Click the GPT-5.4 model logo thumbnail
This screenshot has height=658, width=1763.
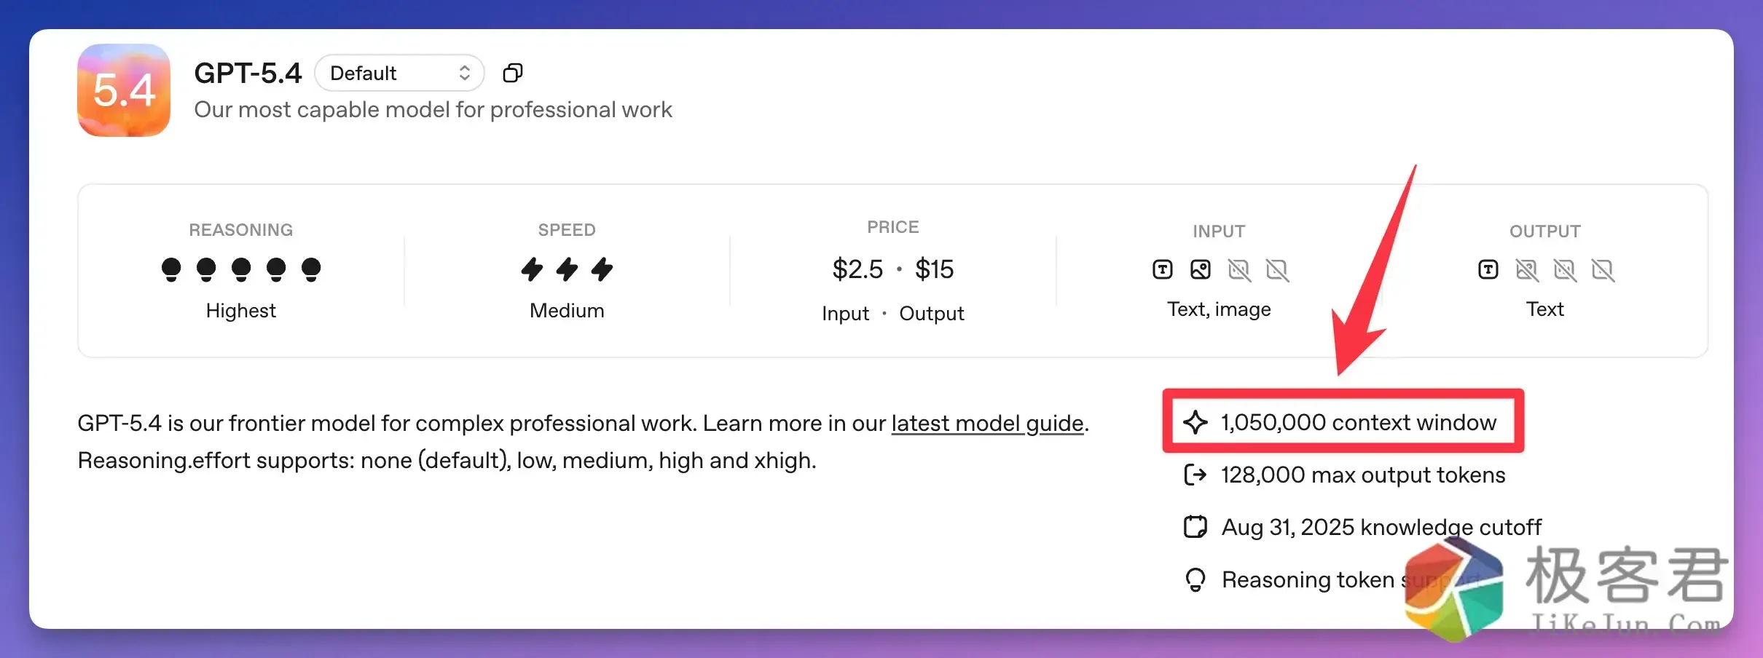click(124, 90)
